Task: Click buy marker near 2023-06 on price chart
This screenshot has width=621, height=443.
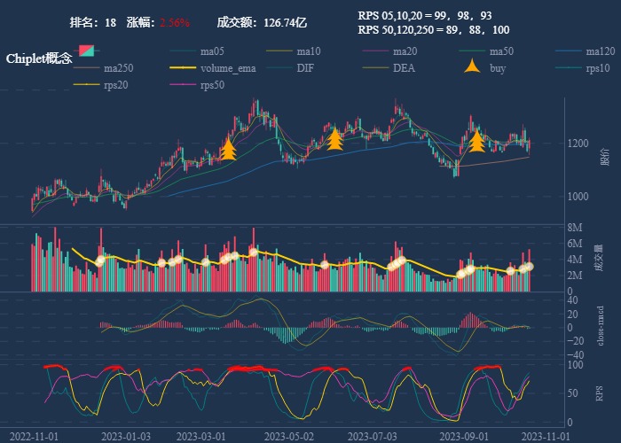Action: [x=334, y=139]
